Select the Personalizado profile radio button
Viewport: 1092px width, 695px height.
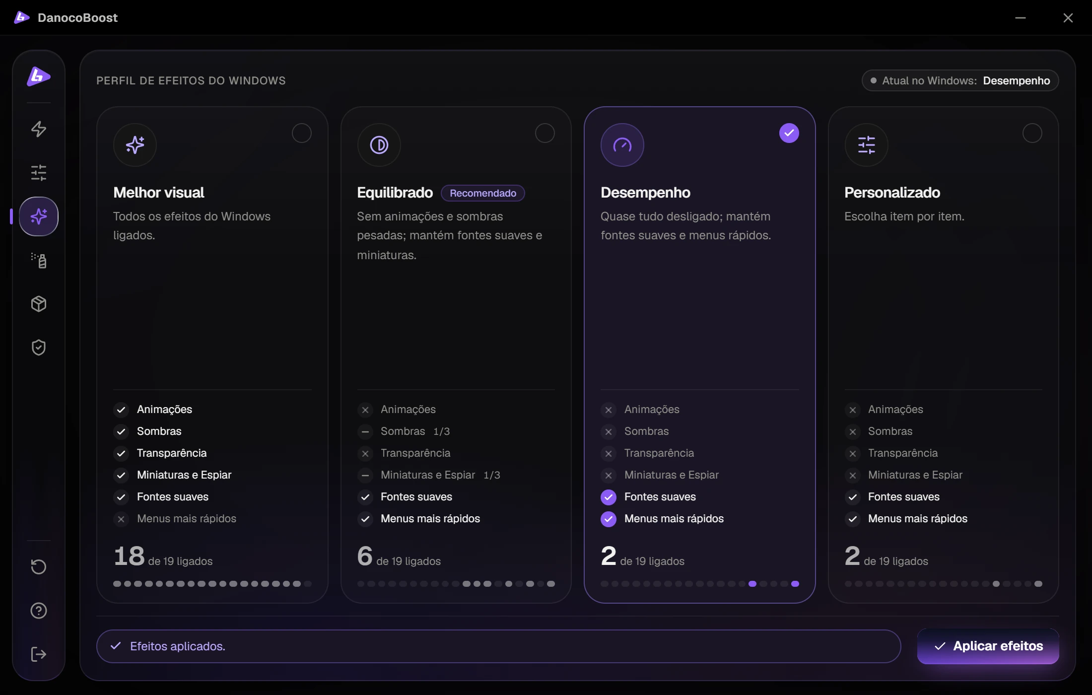tap(1032, 133)
